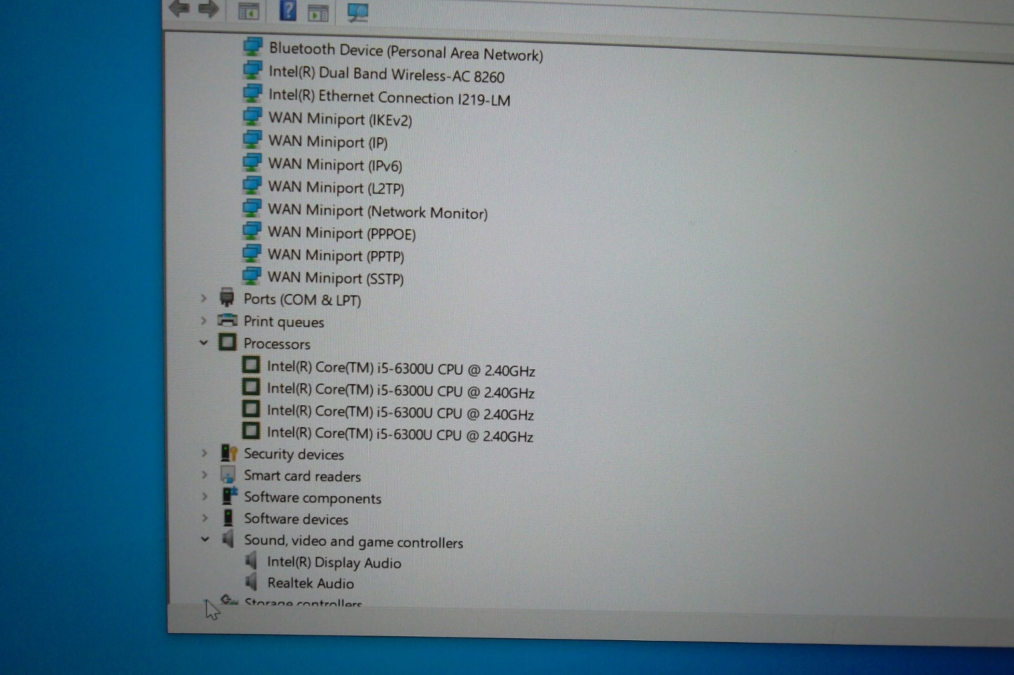The image size is (1014, 675).
Task: Select the third i5-6300U CPU entry text
Action: coord(401,412)
